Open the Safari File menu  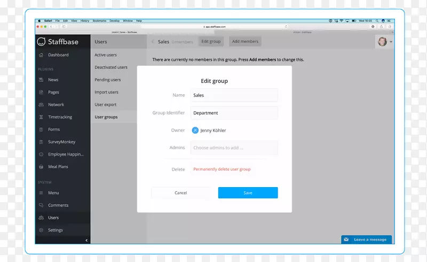click(58, 21)
